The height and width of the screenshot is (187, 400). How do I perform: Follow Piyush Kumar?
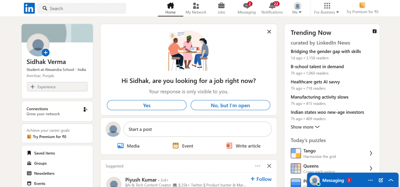pos(261,179)
